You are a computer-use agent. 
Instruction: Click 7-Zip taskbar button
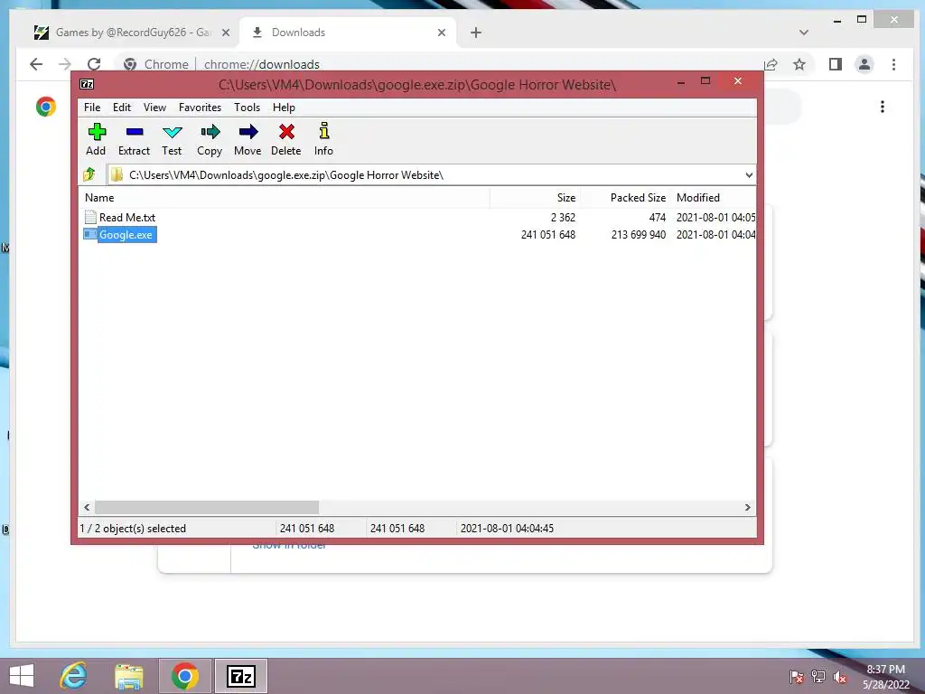tap(240, 676)
